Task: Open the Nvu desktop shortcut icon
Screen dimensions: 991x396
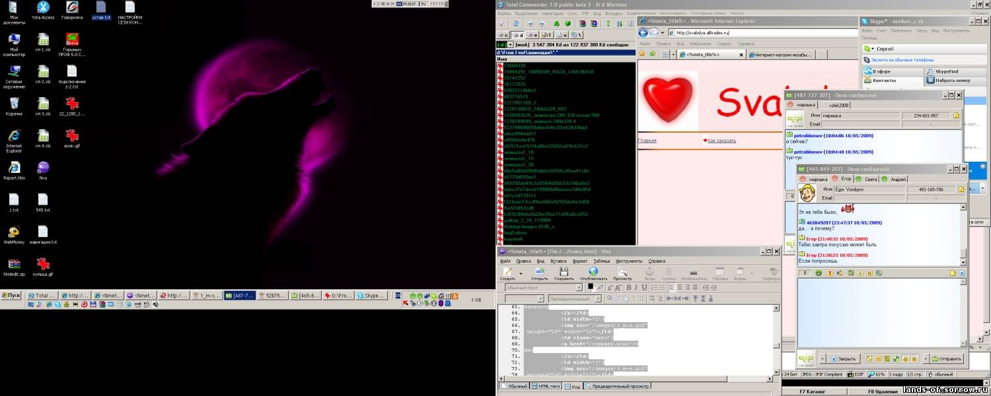Action: tap(43, 170)
